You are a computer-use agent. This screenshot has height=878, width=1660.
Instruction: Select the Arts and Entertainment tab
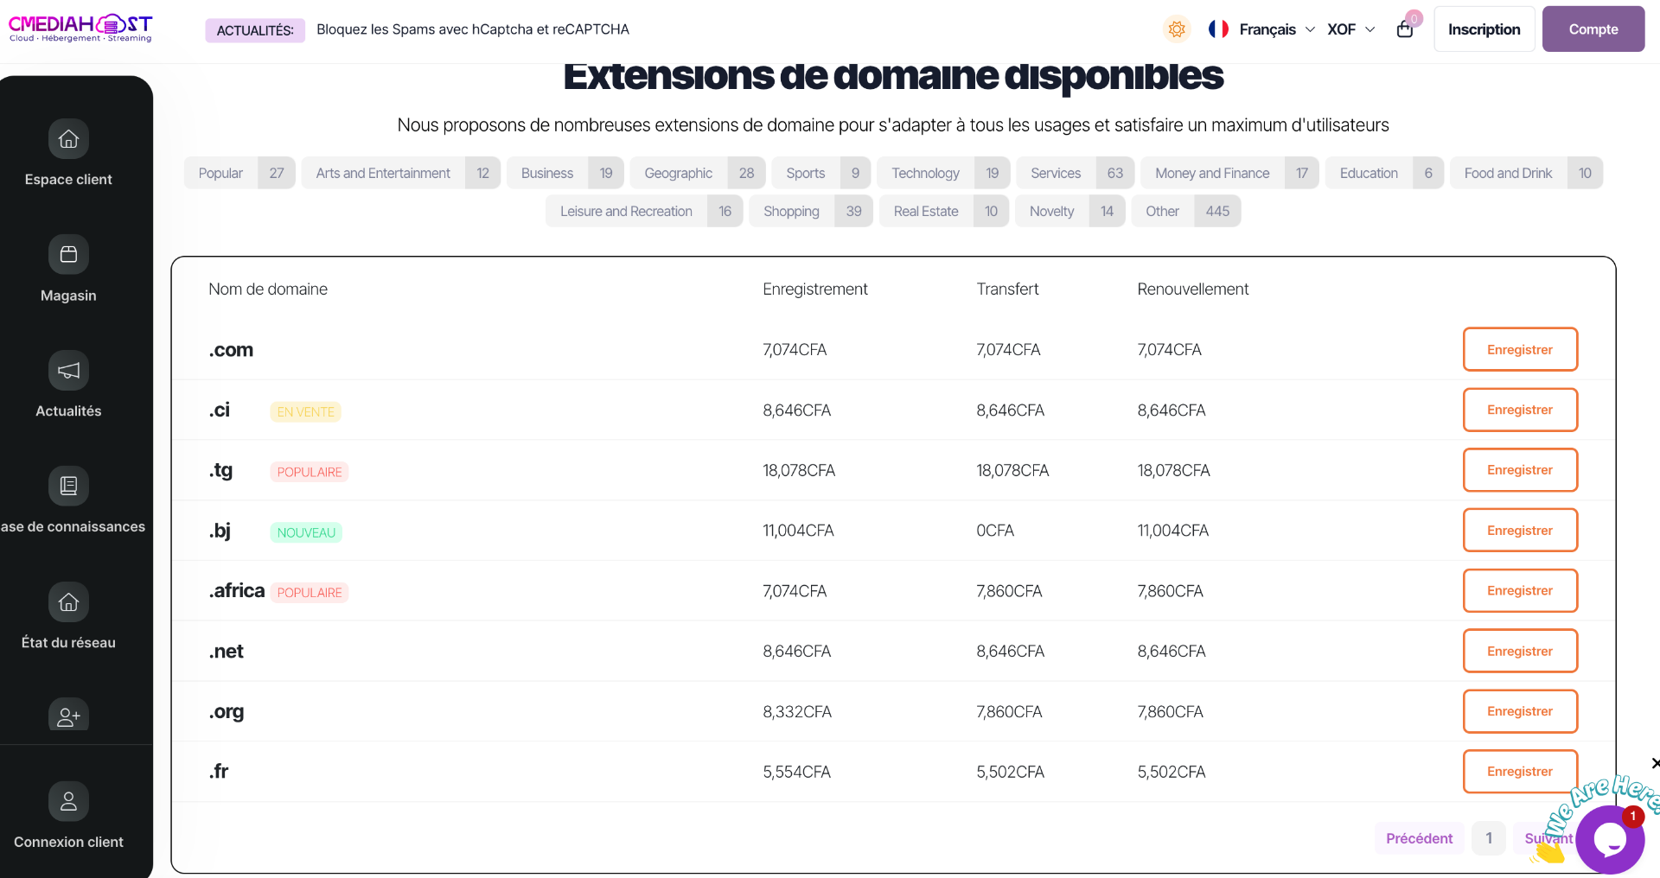(x=400, y=173)
